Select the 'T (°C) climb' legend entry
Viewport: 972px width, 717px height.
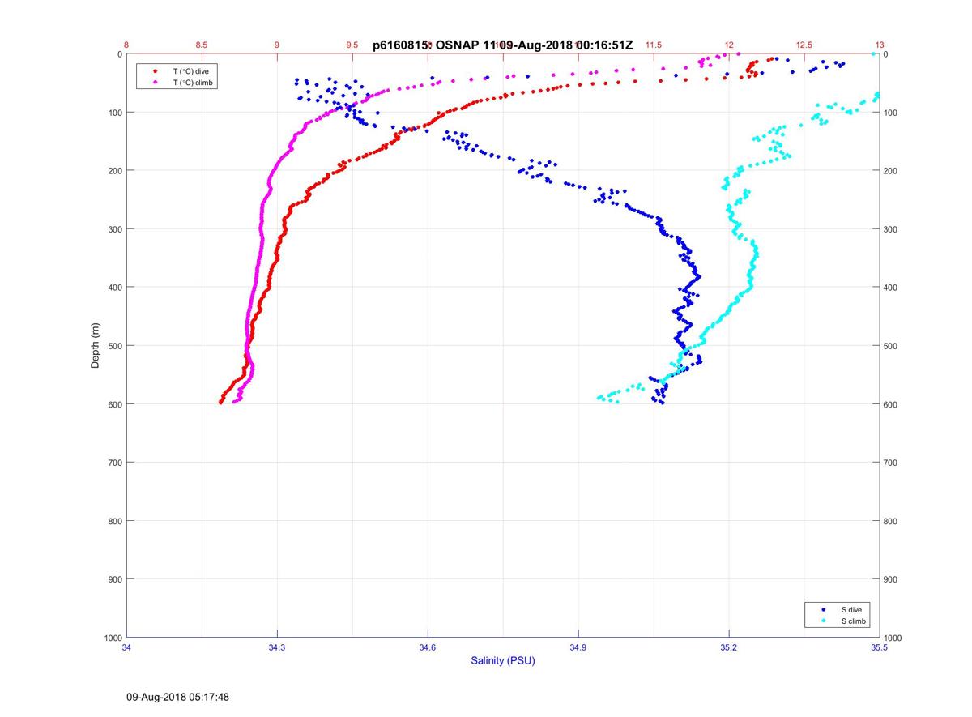194,83
